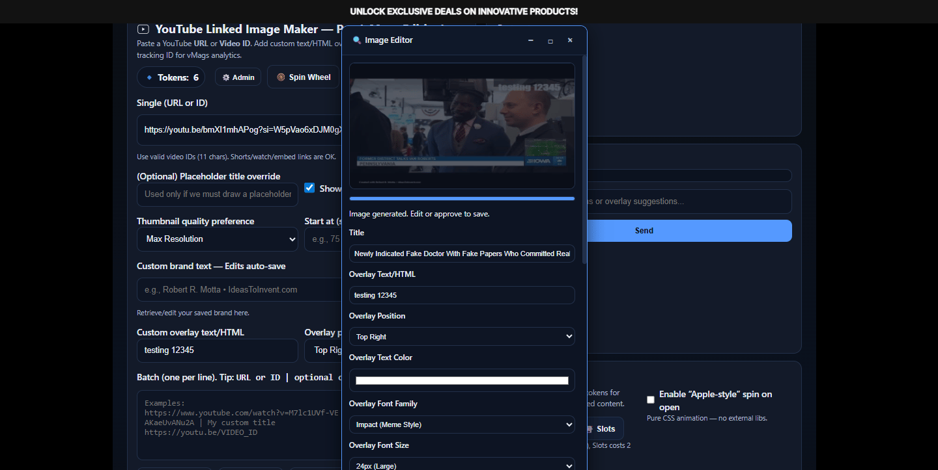The width and height of the screenshot is (938, 470).
Task: Click the "Image generated. Edit or approve to save." status
Action: (419, 214)
